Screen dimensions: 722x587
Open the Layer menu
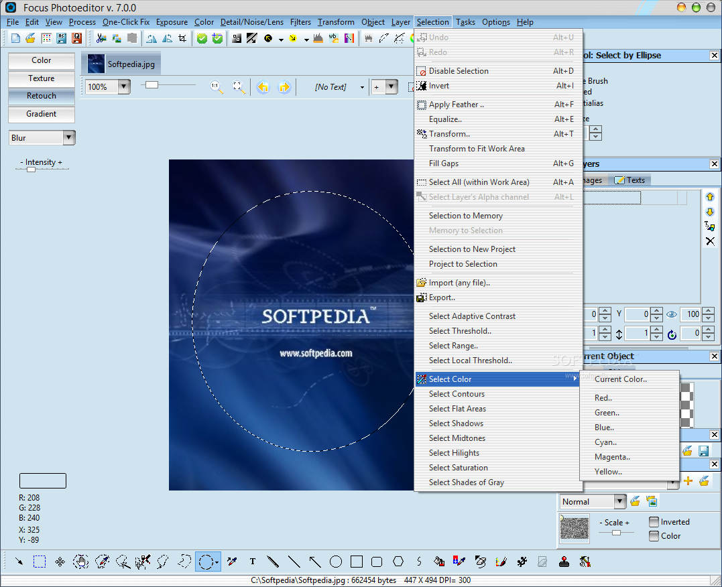click(401, 22)
